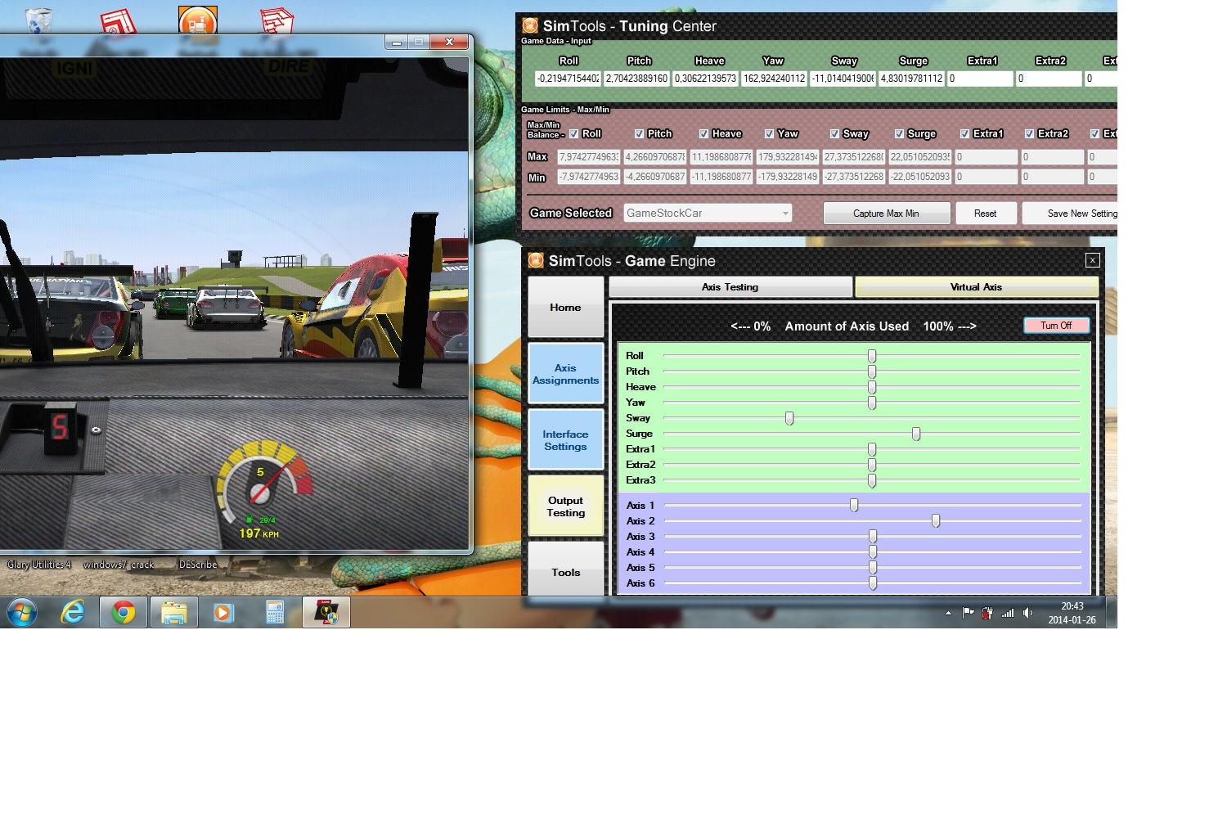Image resolution: width=1227 pixels, height=819 pixels.
Task: Click the Reset button in Tuning Center
Action: [985, 214]
